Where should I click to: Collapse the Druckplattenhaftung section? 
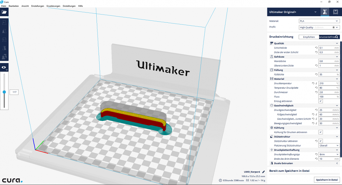point(304,150)
